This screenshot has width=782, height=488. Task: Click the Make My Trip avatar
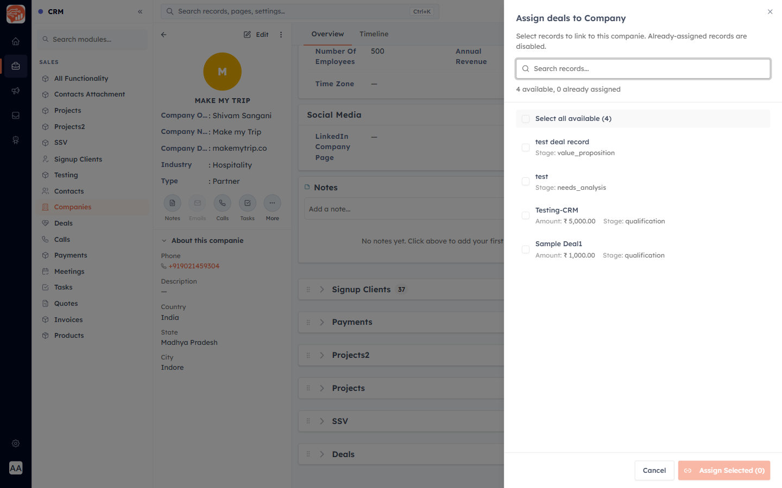click(x=222, y=72)
